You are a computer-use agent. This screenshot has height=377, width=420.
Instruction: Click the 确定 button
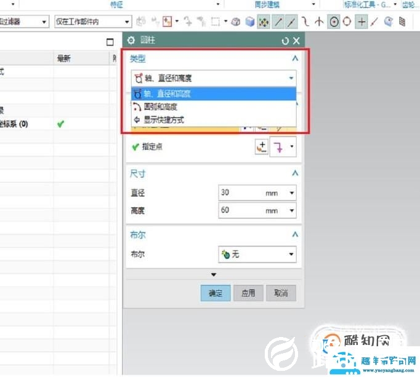click(216, 293)
